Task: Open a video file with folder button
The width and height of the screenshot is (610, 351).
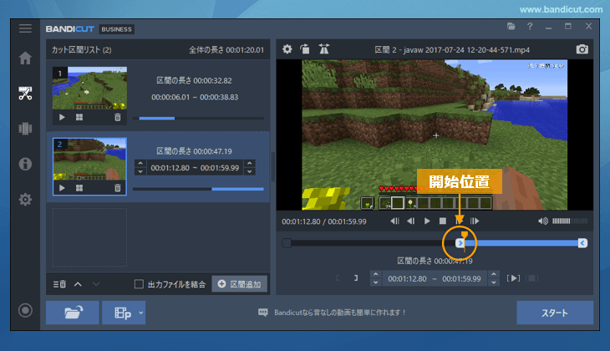Action: [73, 313]
